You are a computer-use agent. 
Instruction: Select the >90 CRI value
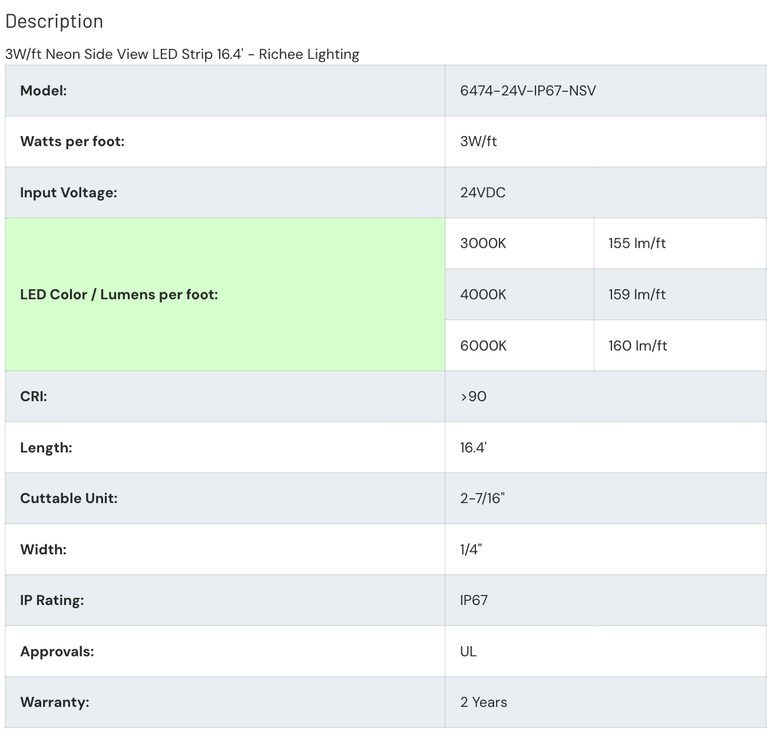[x=473, y=396]
